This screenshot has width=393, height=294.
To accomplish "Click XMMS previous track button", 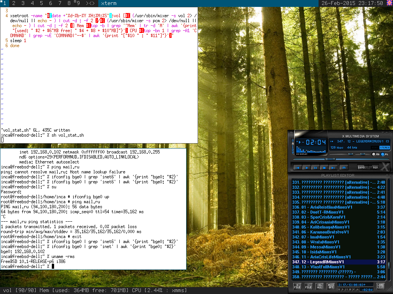I will [x=297, y=168].
